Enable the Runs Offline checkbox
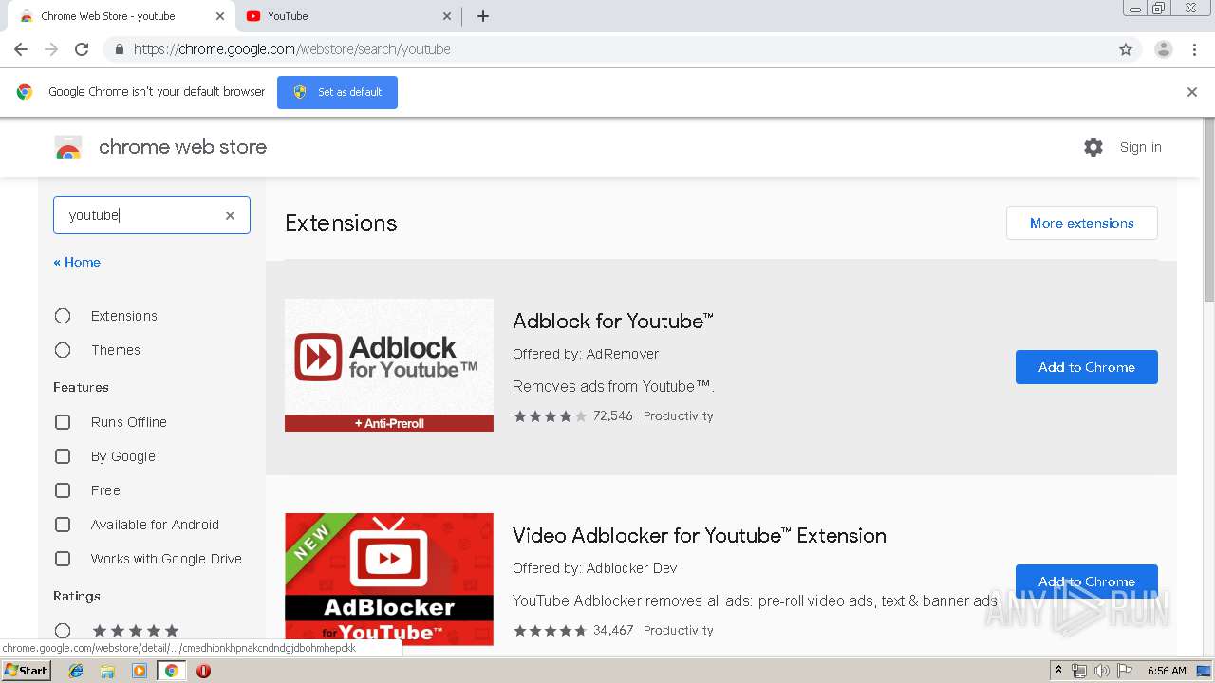Screen dimensions: 1215x683 [x=63, y=422]
